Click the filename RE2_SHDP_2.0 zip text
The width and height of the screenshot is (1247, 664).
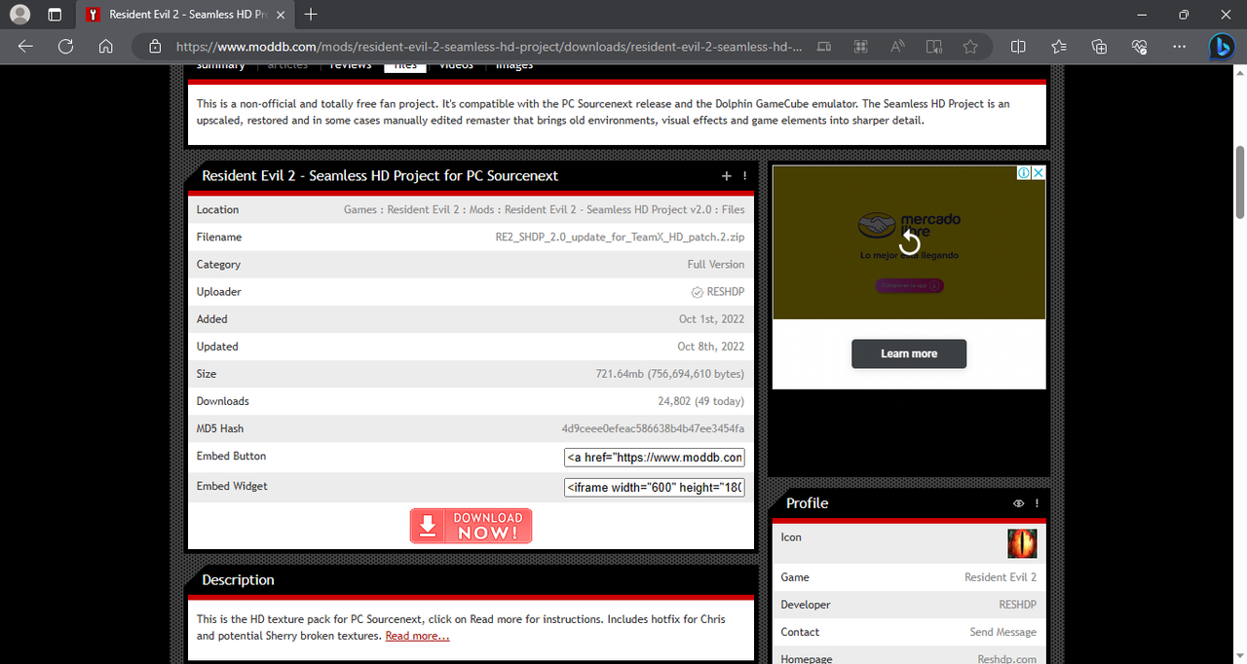click(621, 237)
